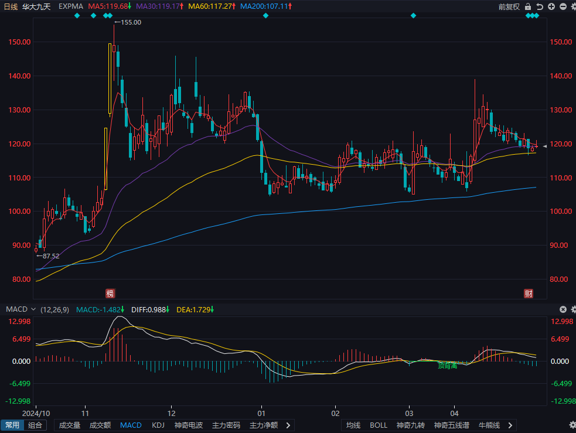Switch to the 组合 indicator group
The image size is (576, 433).
[35, 425]
